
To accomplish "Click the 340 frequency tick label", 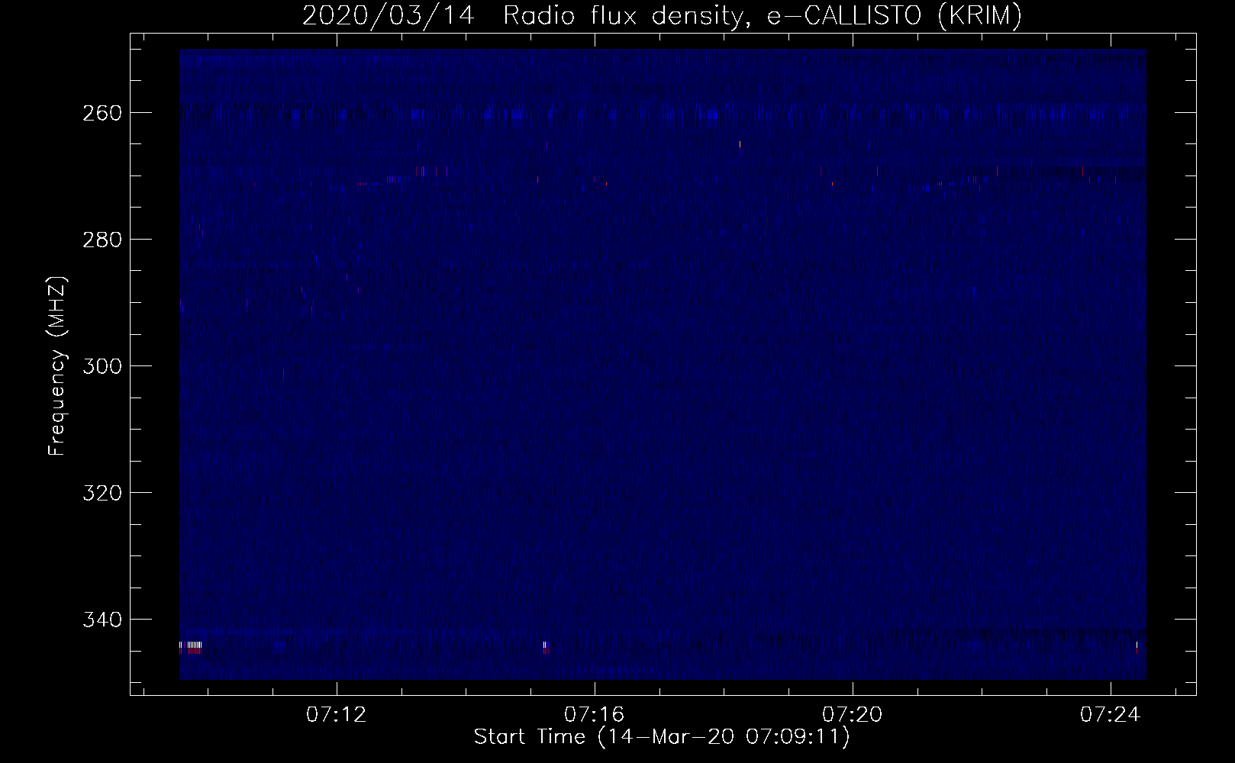I will (x=102, y=620).
